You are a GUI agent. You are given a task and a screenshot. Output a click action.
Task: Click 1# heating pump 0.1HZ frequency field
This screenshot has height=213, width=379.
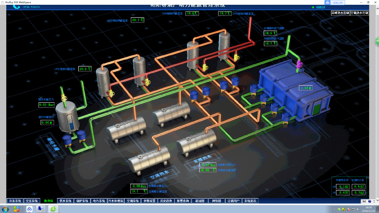coord(343,187)
